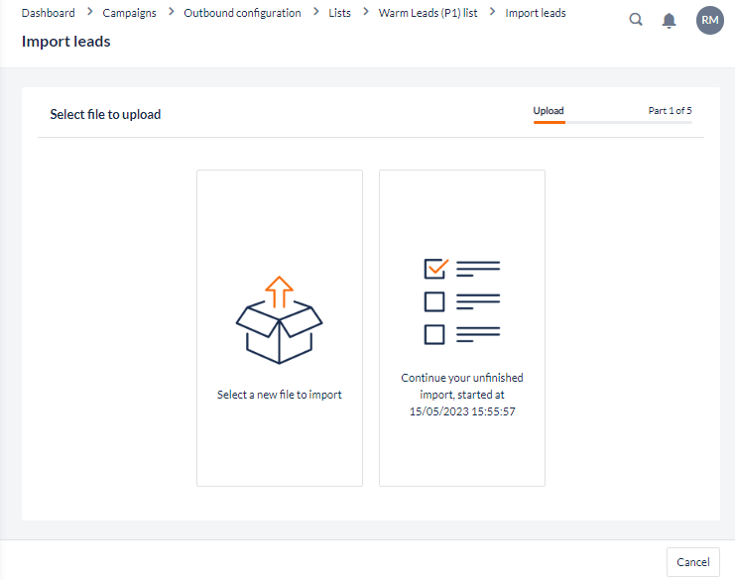The image size is (735, 580).
Task: Click the chevron between Lists and Warm Leads
Action: pos(365,13)
